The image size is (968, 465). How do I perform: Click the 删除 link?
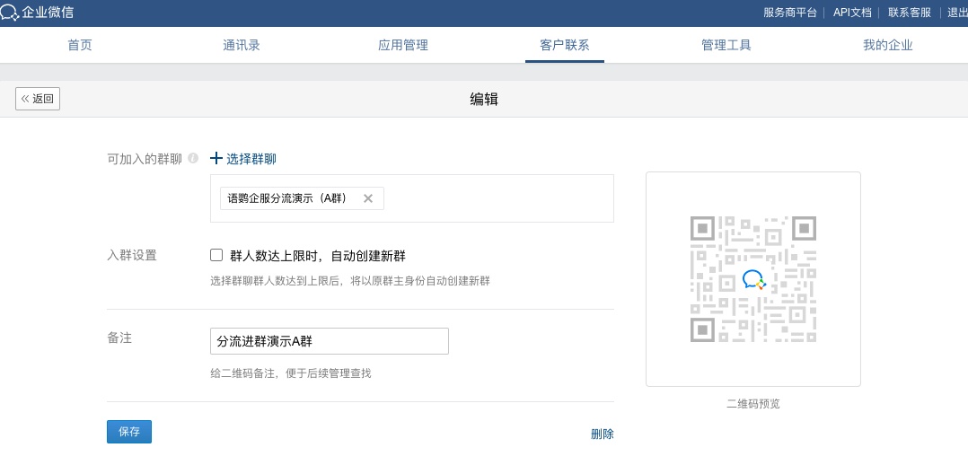click(602, 434)
